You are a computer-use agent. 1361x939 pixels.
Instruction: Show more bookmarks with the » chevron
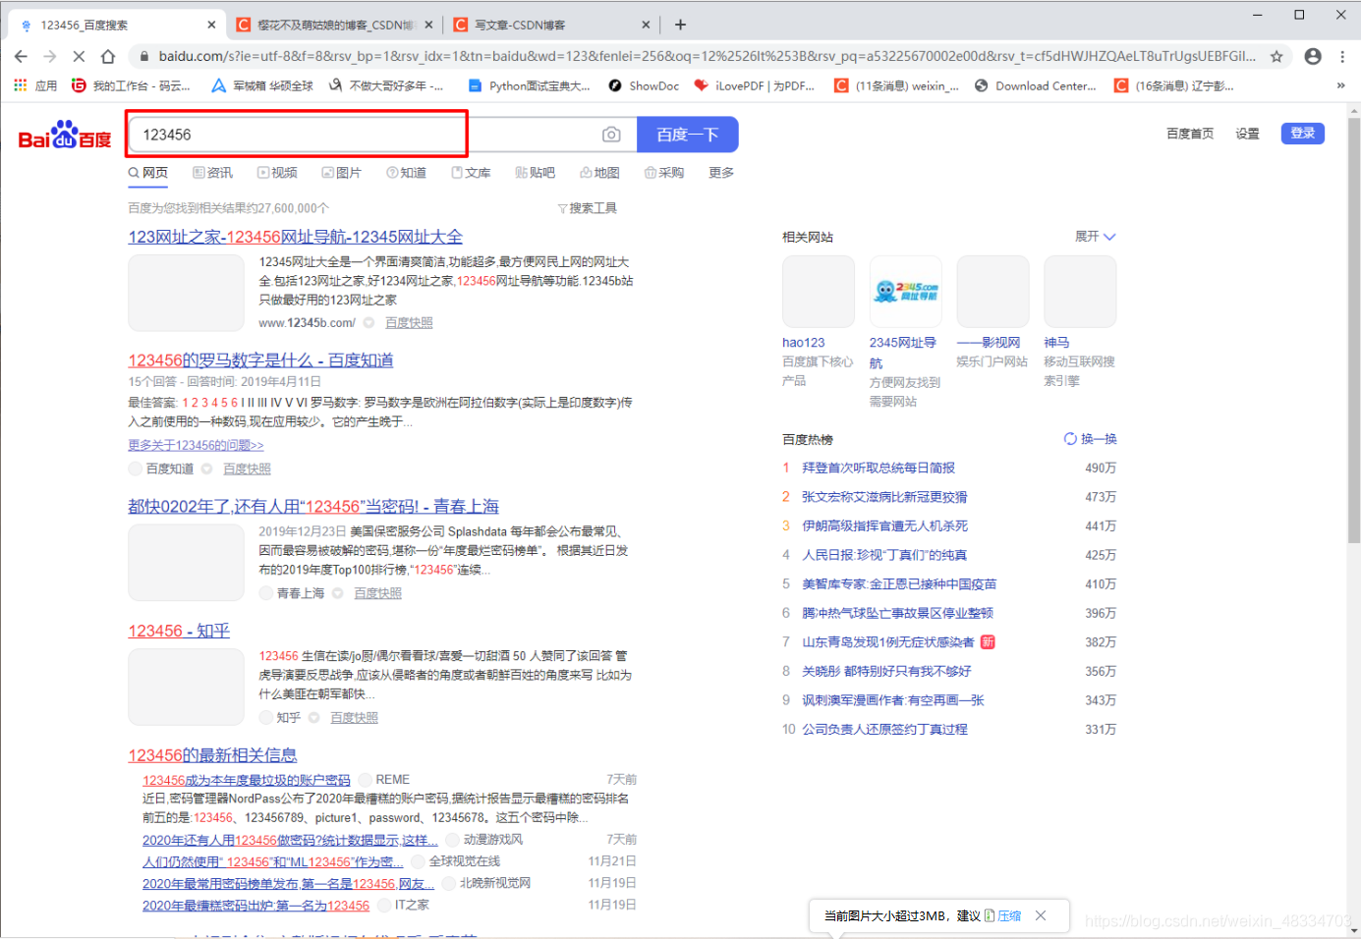pyautogui.click(x=1340, y=86)
